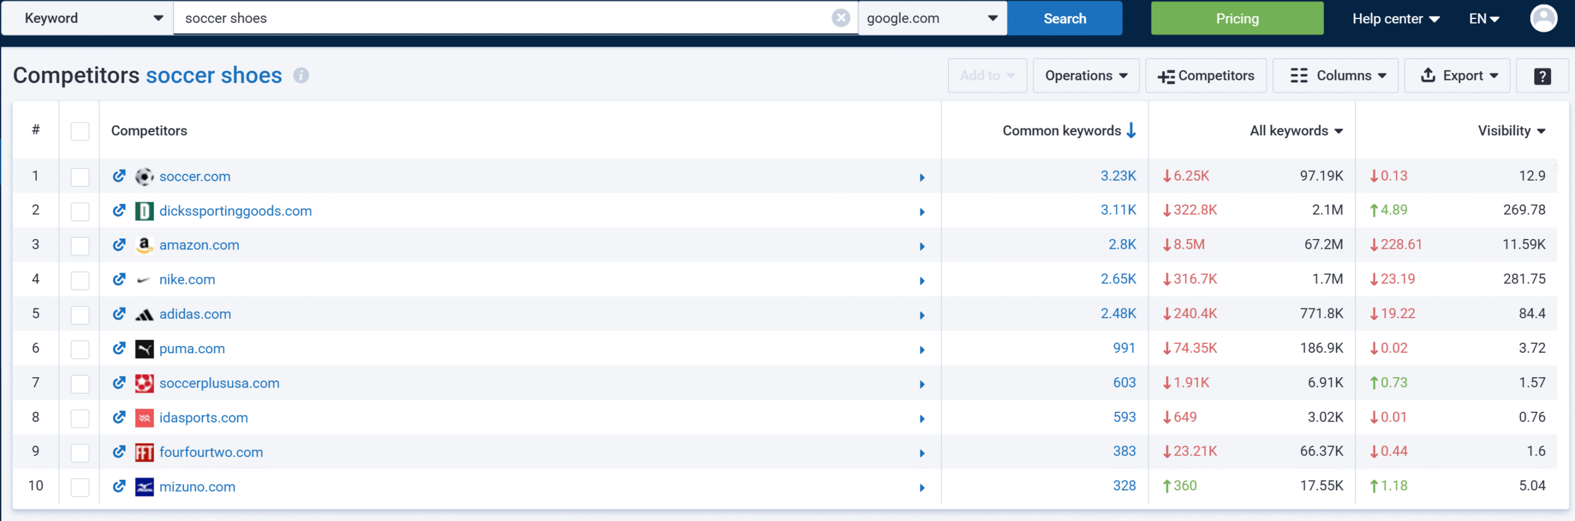The width and height of the screenshot is (1575, 521).
Task: Check the box for adidas.com row
Action: 80,315
